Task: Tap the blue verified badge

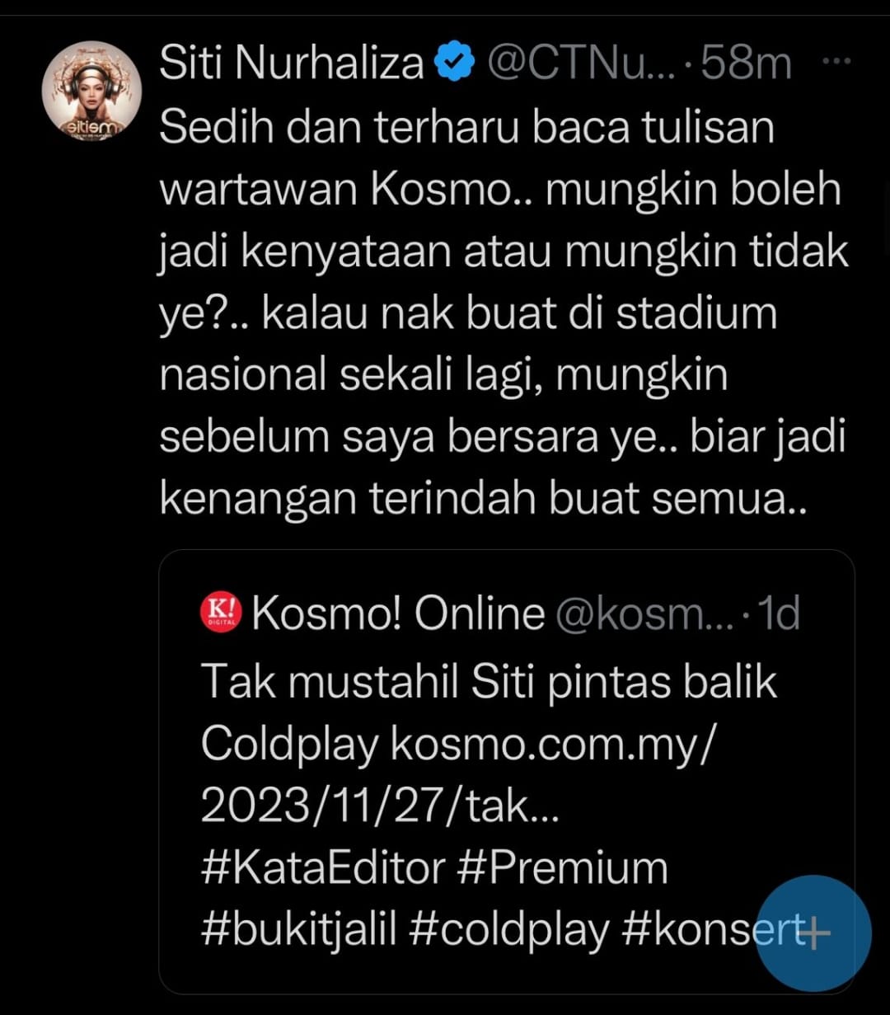Action: click(x=454, y=64)
